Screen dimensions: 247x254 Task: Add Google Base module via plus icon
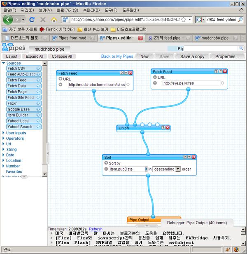pyautogui.click(x=38, y=109)
